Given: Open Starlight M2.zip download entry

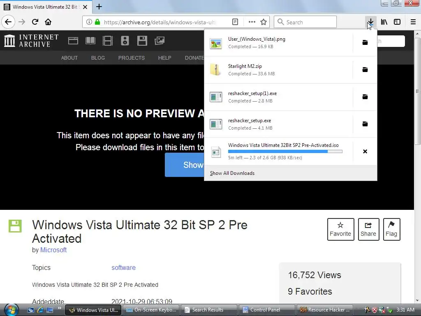Looking at the screenshot, I should pos(278,70).
